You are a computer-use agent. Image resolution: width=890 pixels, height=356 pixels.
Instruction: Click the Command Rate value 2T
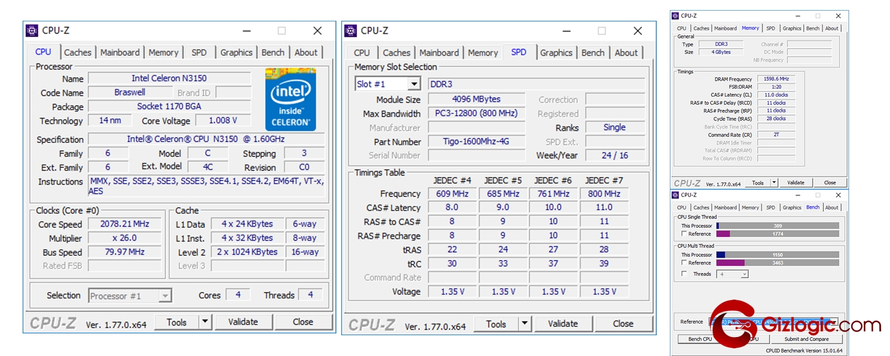pyautogui.click(x=775, y=135)
